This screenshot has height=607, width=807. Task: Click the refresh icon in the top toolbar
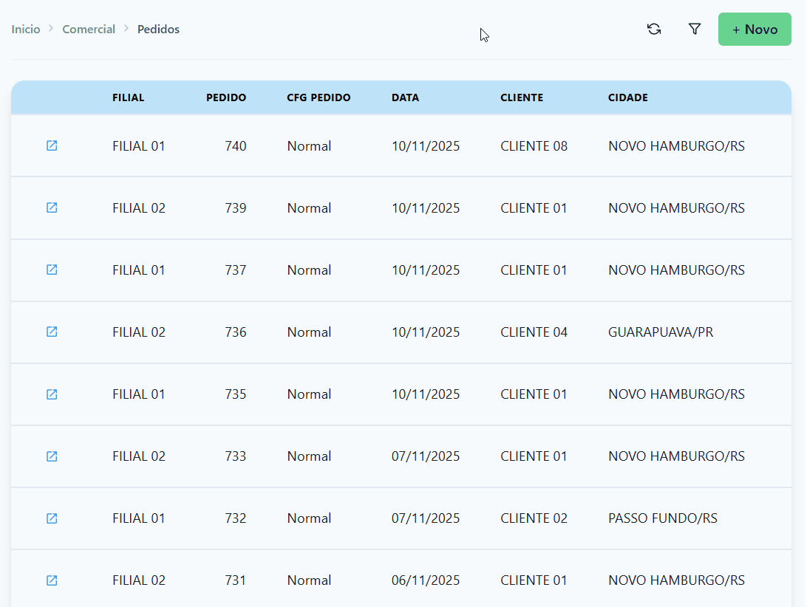click(653, 30)
